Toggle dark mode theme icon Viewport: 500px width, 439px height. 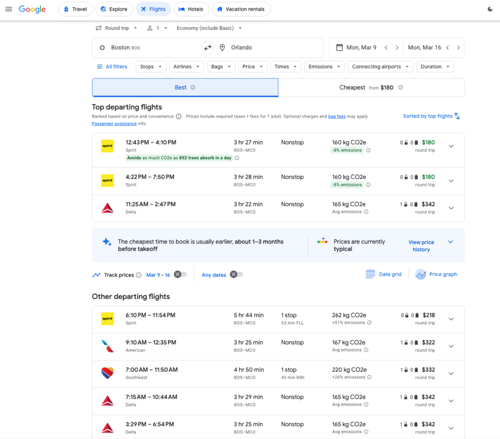click(490, 9)
